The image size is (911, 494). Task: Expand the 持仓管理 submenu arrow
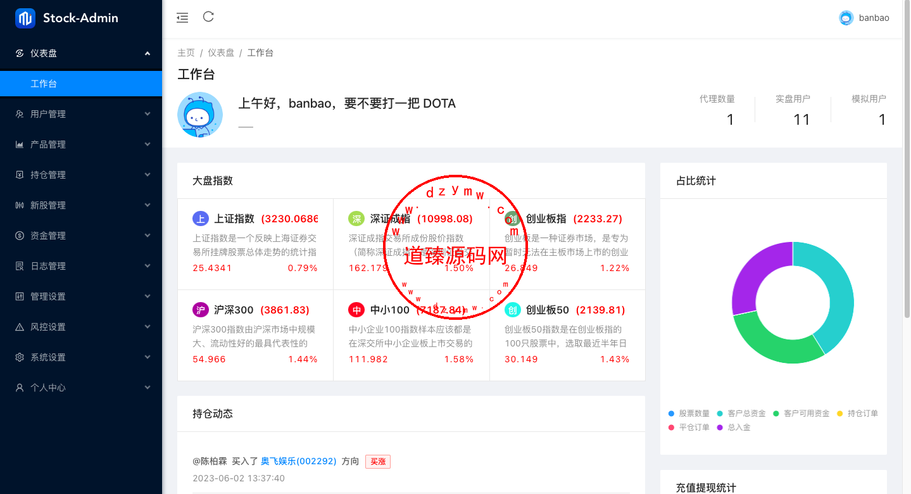click(148, 175)
